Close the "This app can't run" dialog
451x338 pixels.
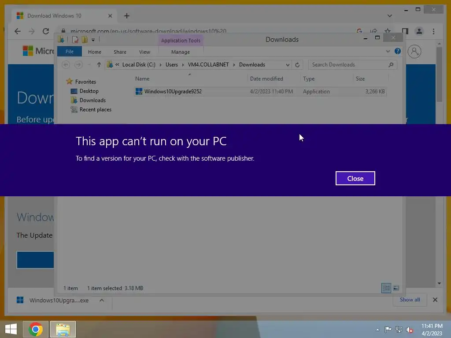point(355,178)
